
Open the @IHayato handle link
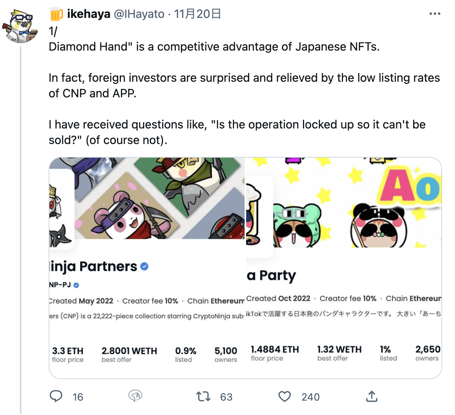(x=139, y=14)
